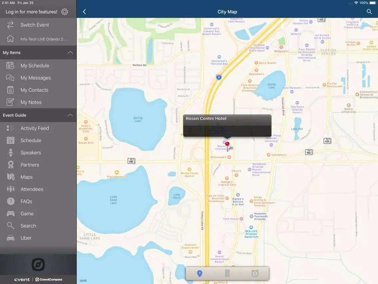Tap Log in for more features!
378x284 pixels.
31,12
